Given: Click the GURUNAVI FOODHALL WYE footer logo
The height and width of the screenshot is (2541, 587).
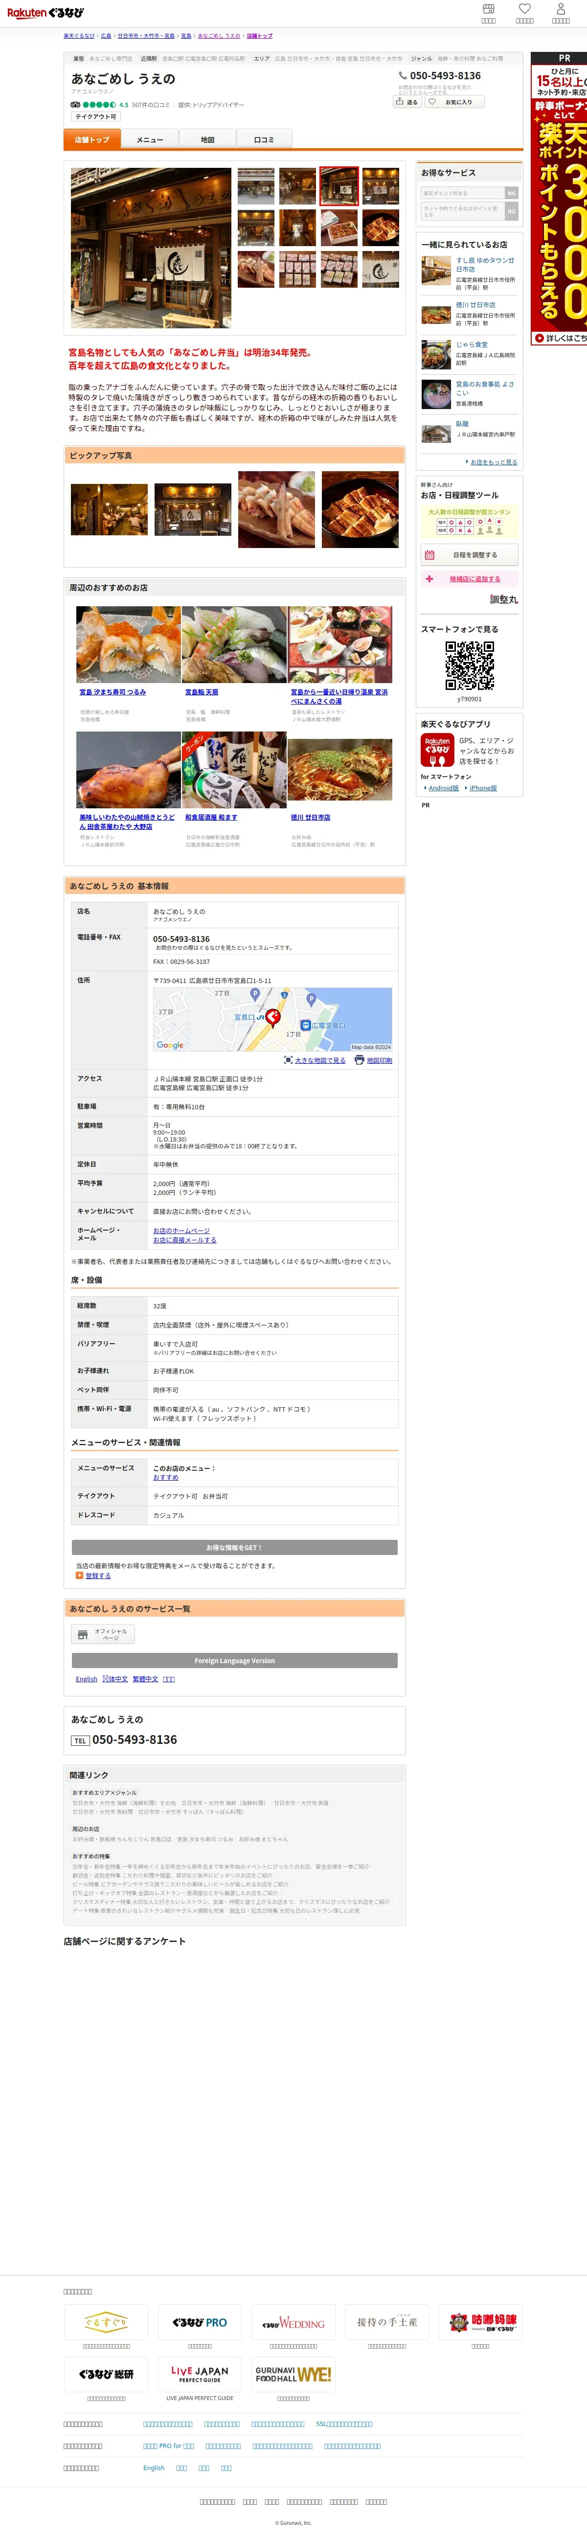Looking at the screenshot, I should tap(293, 2374).
